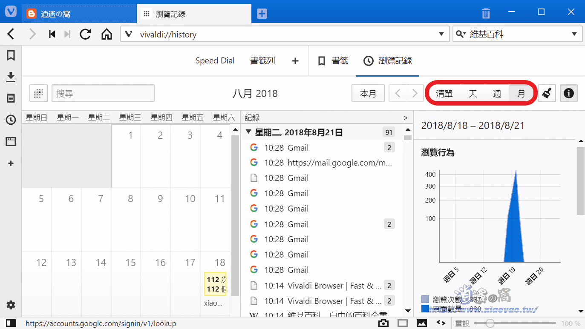
Task: Open the Downloads side panel
Action: pyautogui.click(x=11, y=77)
